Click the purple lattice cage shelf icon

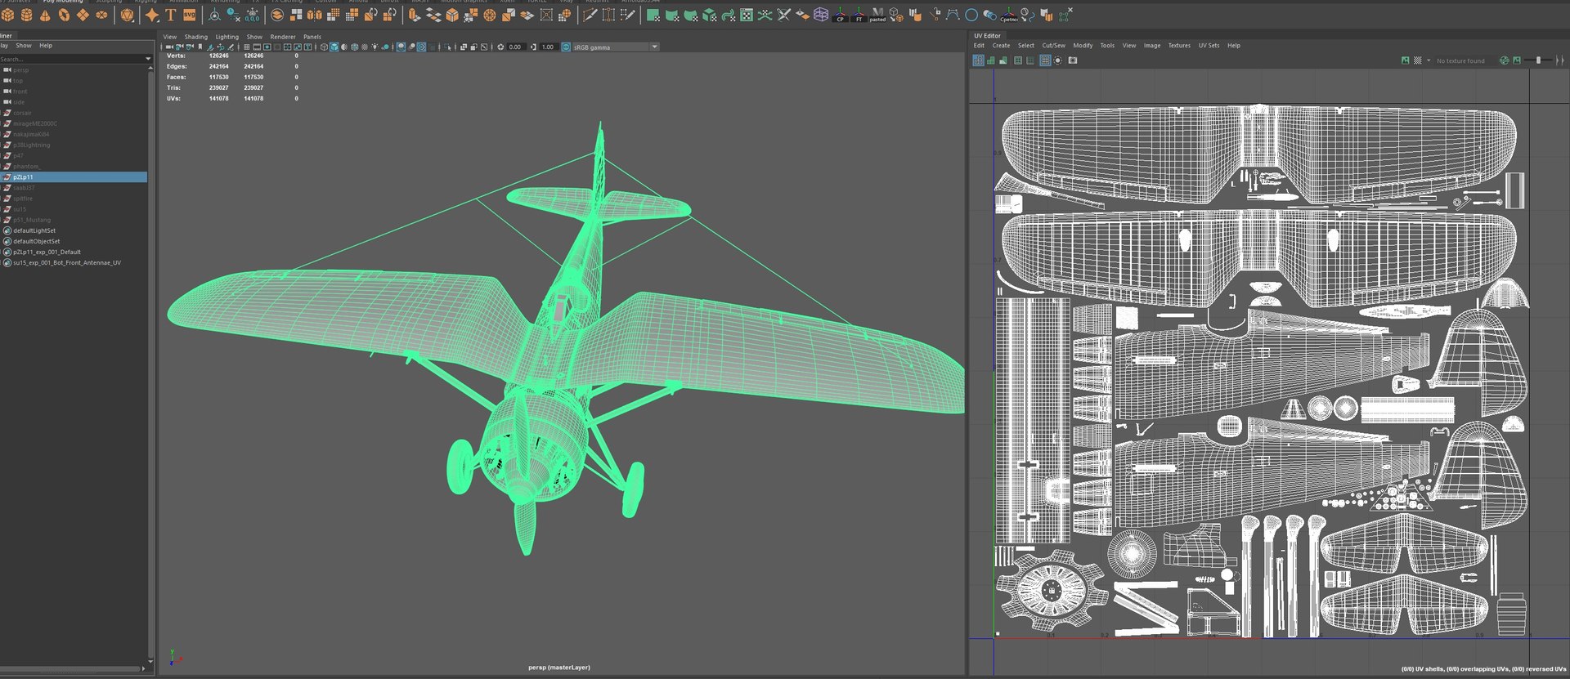click(821, 15)
